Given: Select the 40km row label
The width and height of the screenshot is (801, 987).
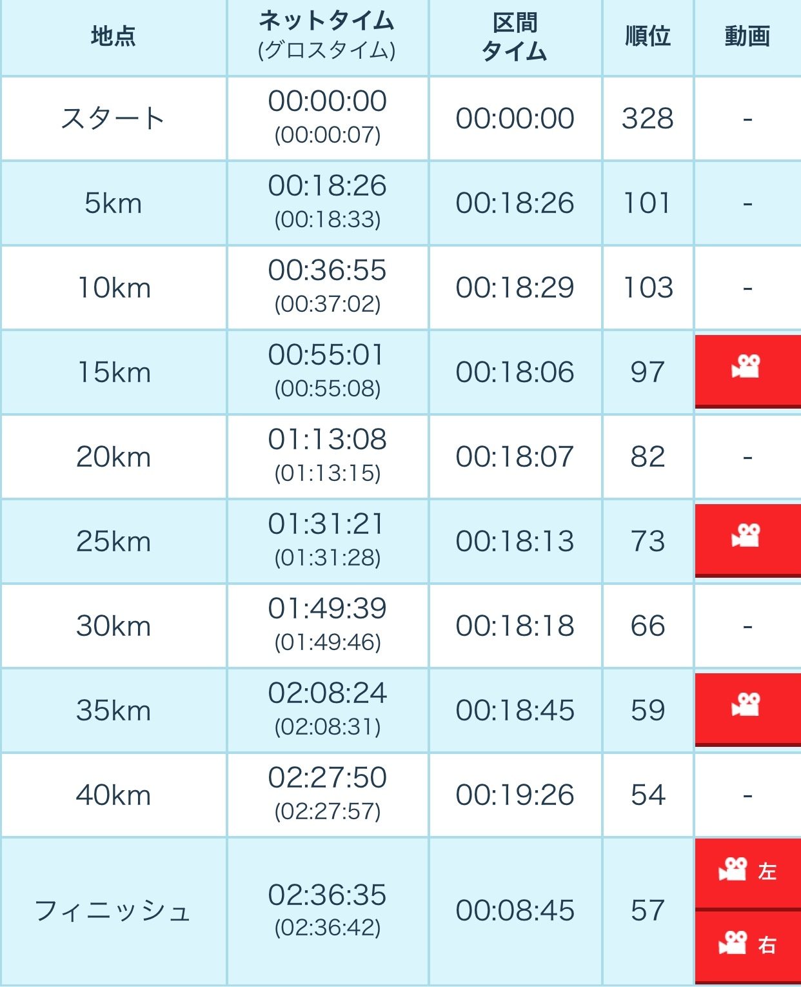Looking at the screenshot, I should point(114,795).
